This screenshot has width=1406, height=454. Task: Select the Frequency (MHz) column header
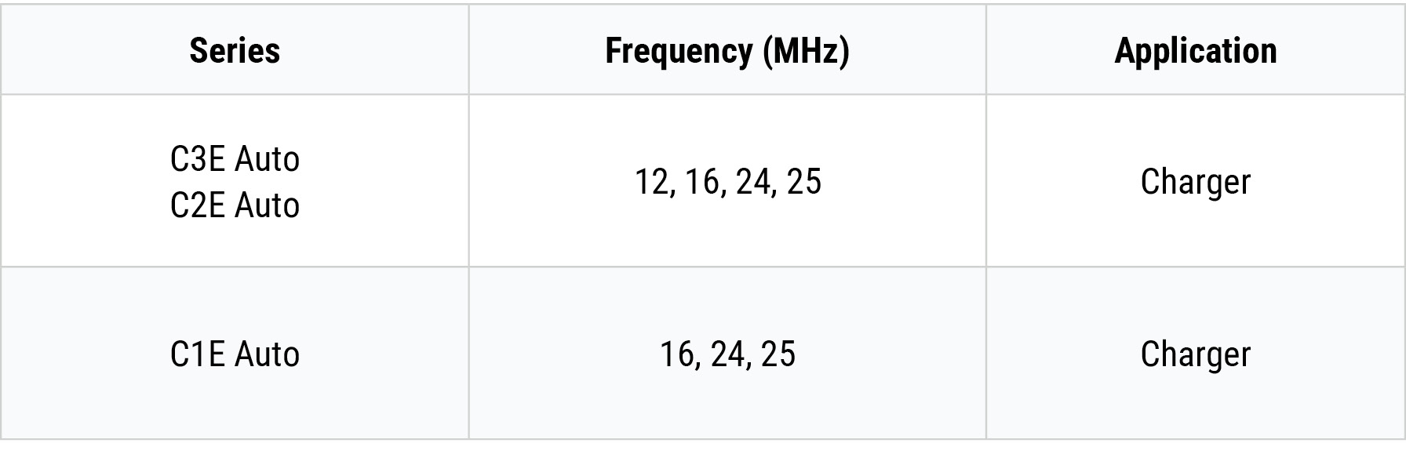(x=727, y=51)
